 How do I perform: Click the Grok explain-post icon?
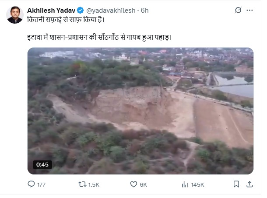[x=238, y=10]
